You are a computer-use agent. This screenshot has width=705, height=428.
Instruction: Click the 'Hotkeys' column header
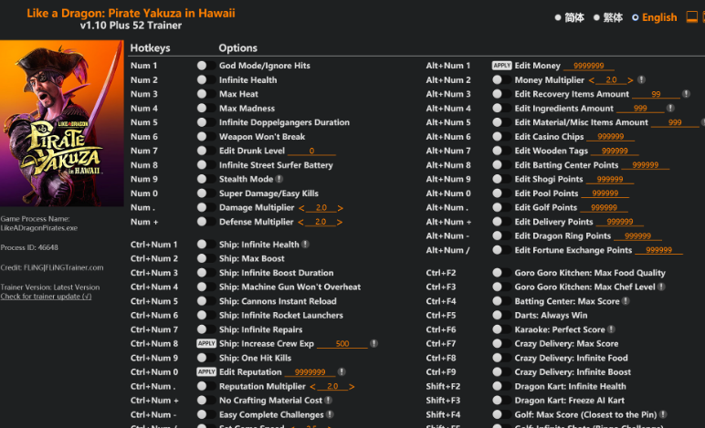150,48
